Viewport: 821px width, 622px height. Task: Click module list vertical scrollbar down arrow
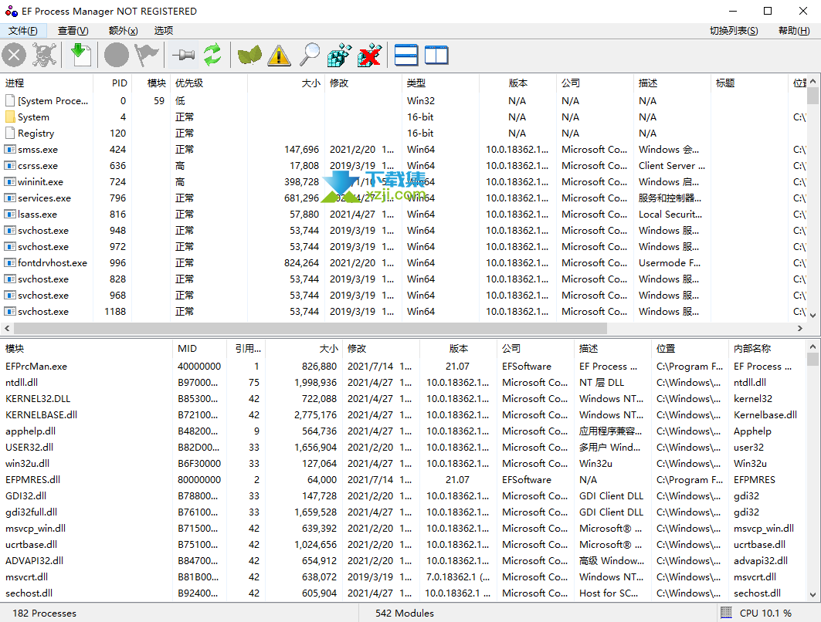(x=813, y=595)
